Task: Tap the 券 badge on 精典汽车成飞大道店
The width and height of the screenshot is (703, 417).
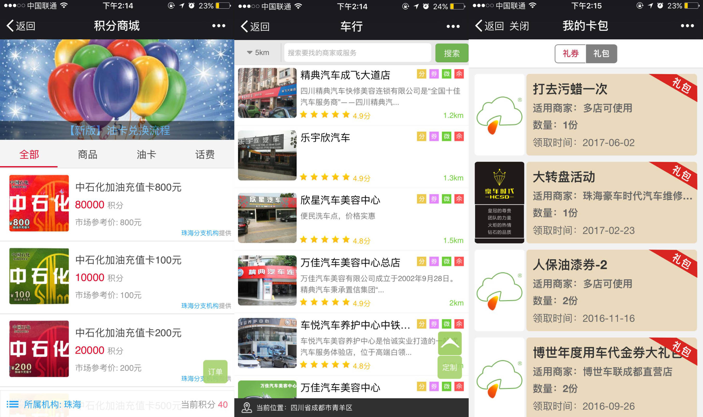Action: [x=434, y=74]
